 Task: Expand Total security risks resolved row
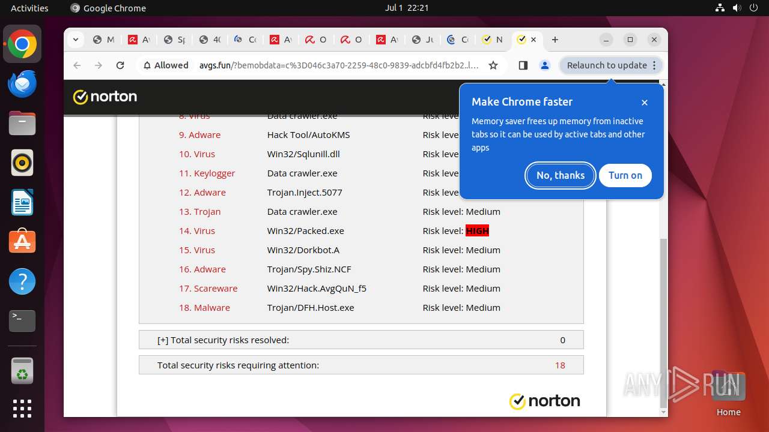tap(361, 340)
